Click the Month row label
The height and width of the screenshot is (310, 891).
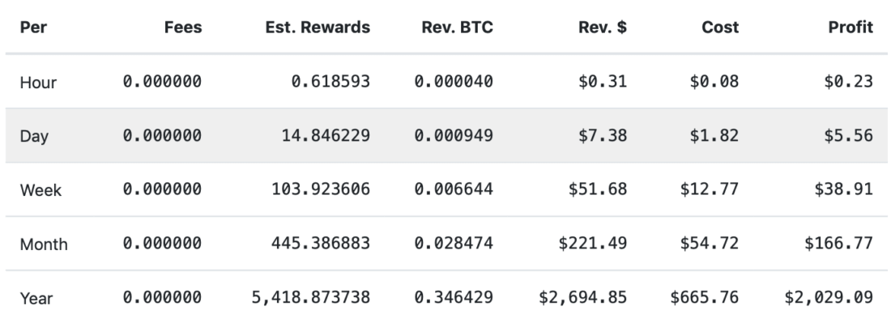coord(44,244)
